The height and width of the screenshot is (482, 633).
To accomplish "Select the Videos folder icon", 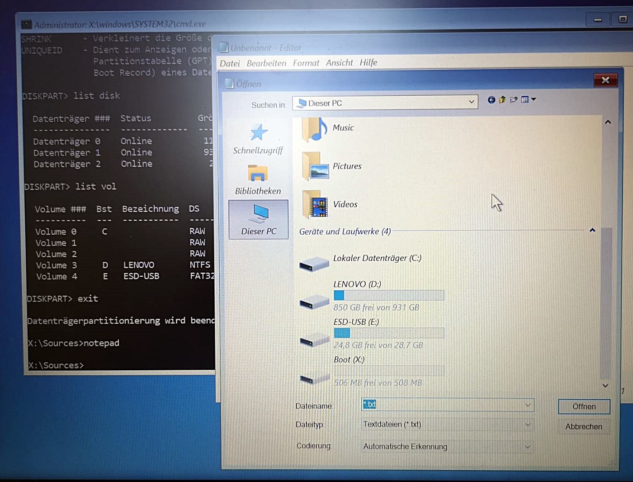I will 315,204.
